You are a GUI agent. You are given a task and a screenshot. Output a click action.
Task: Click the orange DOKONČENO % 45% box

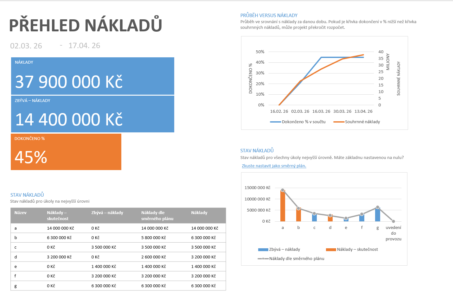pyautogui.click(x=66, y=152)
